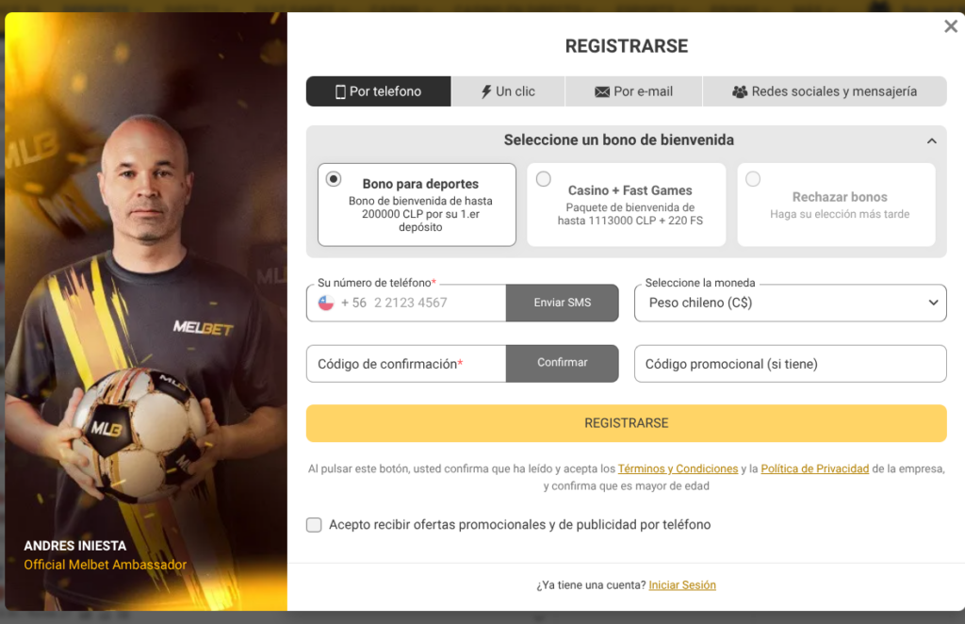Click the Enviar SMS button
This screenshot has height=624, width=965.
(563, 303)
